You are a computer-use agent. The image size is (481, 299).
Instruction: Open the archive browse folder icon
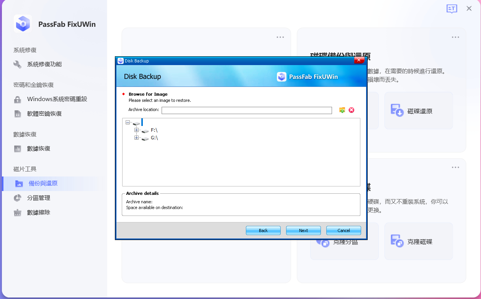pos(342,110)
